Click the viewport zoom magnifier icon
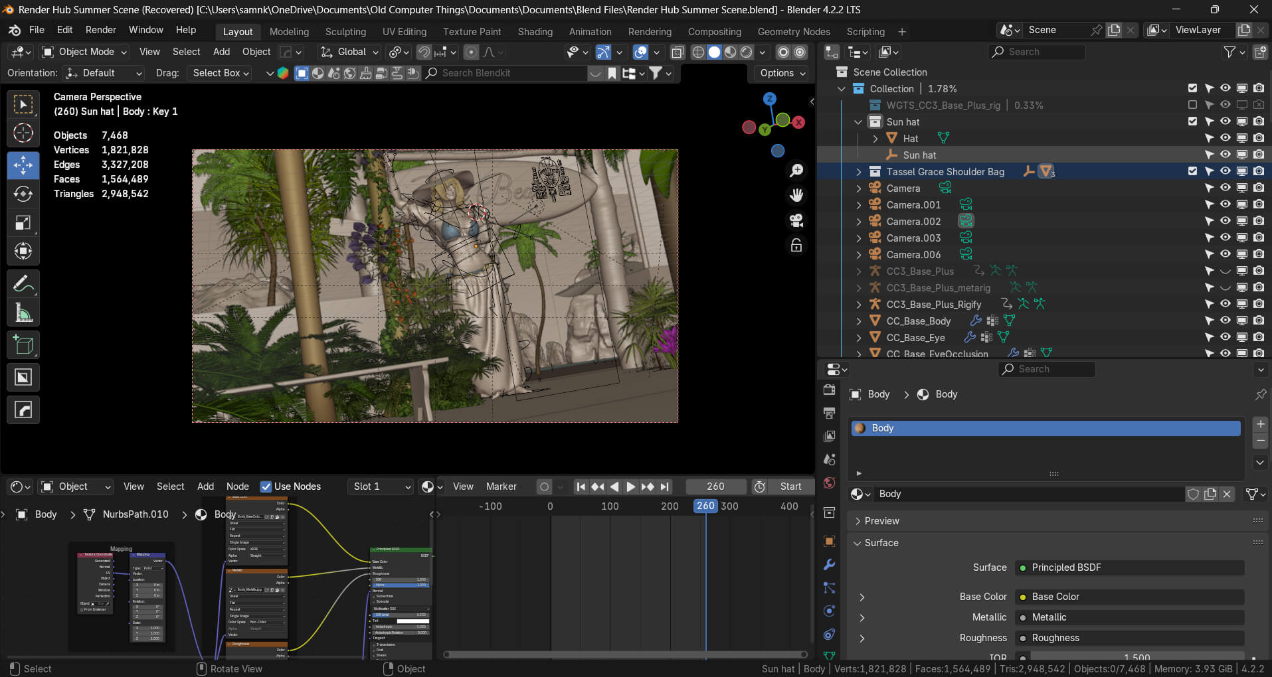The width and height of the screenshot is (1272, 677). 796,171
